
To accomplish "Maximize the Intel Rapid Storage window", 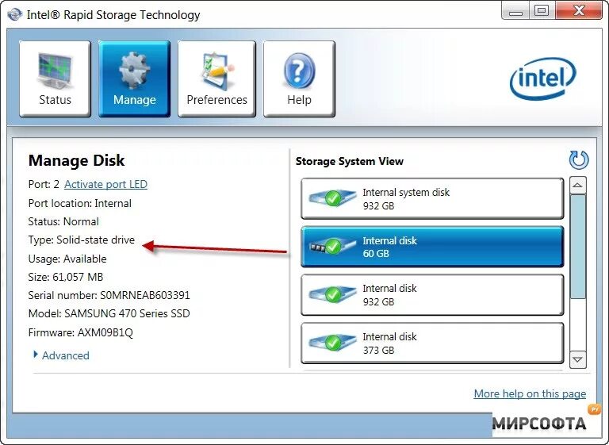I will [x=542, y=10].
